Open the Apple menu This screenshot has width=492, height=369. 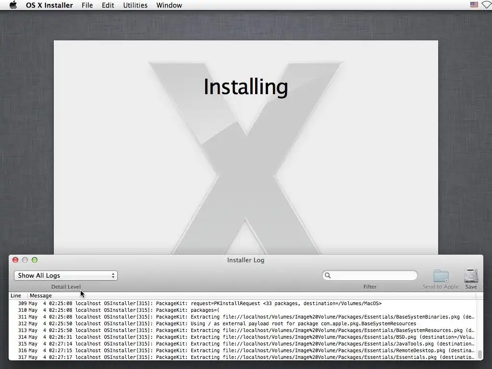[13, 5]
